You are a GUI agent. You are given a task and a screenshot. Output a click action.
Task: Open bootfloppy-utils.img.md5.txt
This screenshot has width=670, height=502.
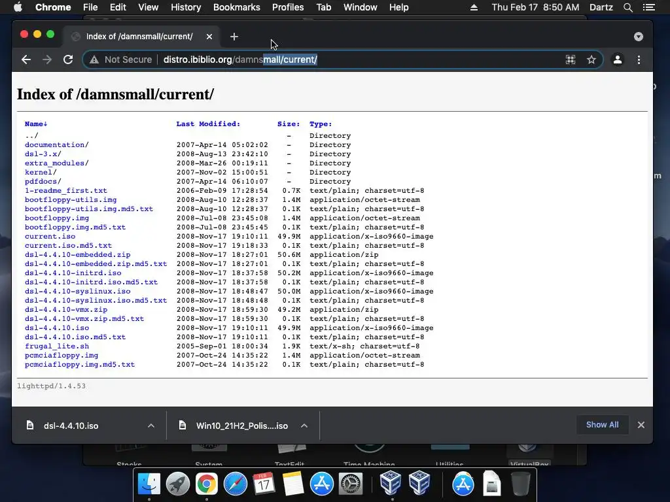pyautogui.click(x=89, y=209)
